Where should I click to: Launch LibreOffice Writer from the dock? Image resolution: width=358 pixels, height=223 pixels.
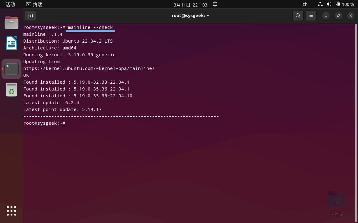point(11,44)
